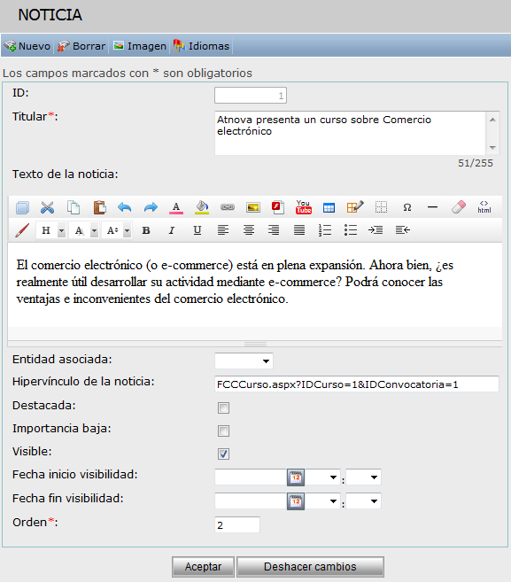The height and width of the screenshot is (582, 511).
Task: Undo with the blue left arrow
Action: [125, 207]
